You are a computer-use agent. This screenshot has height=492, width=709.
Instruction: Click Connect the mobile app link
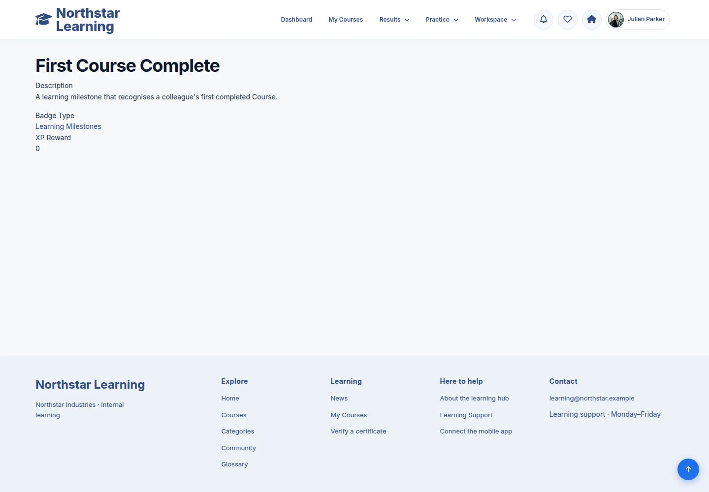pyautogui.click(x=476, y=431)
